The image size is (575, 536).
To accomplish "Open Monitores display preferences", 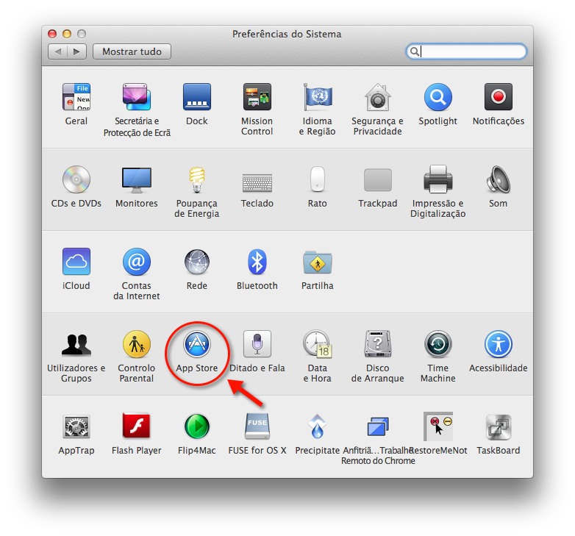I will click(137, 179).
